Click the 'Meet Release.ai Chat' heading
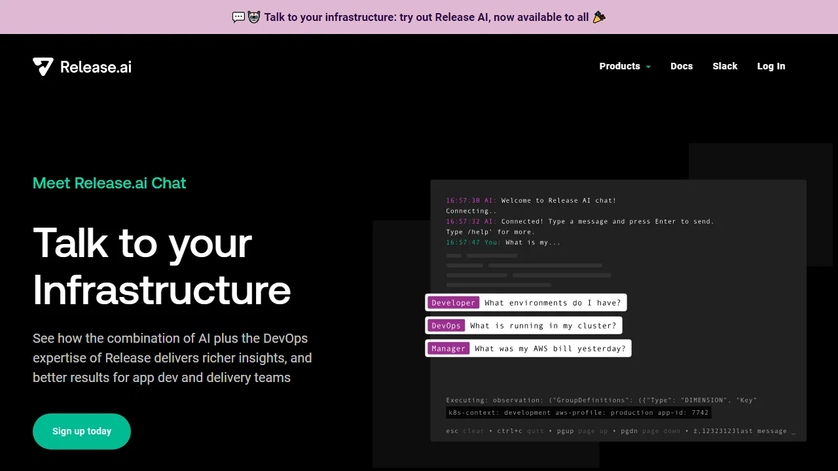Image resolution: width=838 pixels, height=471 pixels. 109,183
